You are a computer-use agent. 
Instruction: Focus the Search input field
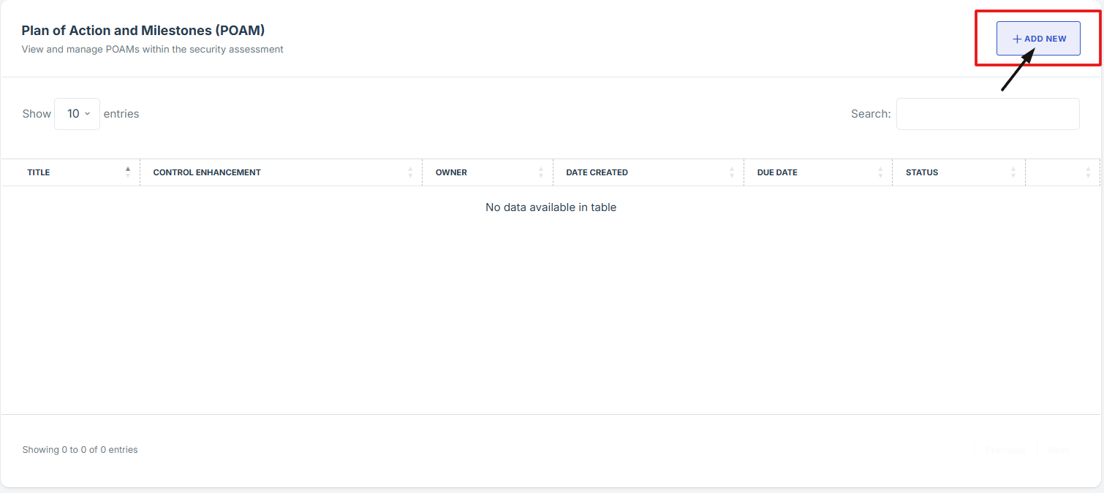point(987,114)
